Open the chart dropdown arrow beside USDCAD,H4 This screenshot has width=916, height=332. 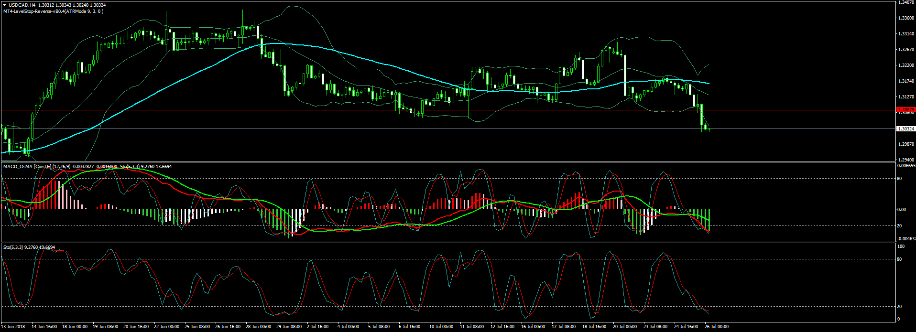point(5,5)
